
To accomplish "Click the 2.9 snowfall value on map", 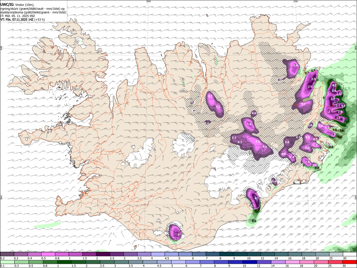I will pyautogui.click(x=313, y=79).
